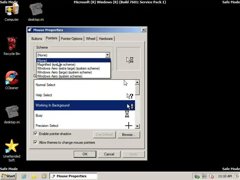Click the Precision Select crosshair icon

129,125
